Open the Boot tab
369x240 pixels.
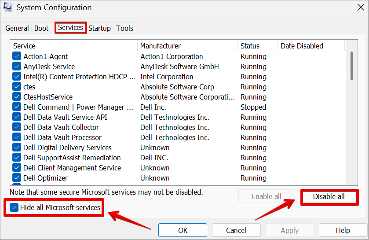41,28
